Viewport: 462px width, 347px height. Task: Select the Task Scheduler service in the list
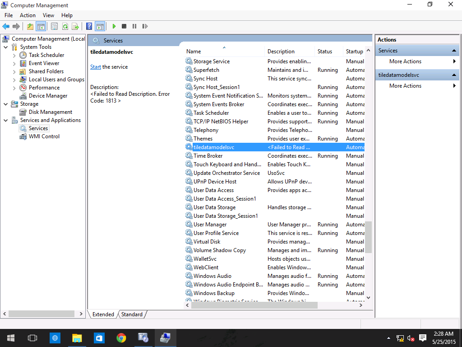tap(275, 113)
